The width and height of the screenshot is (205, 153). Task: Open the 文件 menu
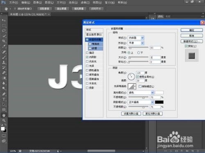[x=14, y=2]
